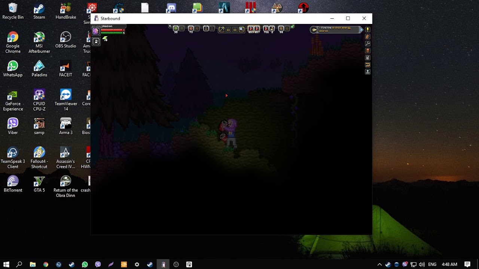The image size is (479, 269).
Task: Expand the quest tracker arrow
Action: (361, 30)
